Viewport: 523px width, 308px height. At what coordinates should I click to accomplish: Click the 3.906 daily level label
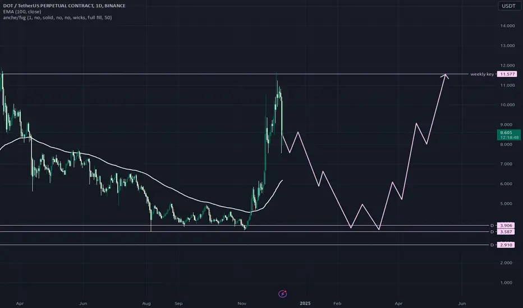[x=506, y=226]
